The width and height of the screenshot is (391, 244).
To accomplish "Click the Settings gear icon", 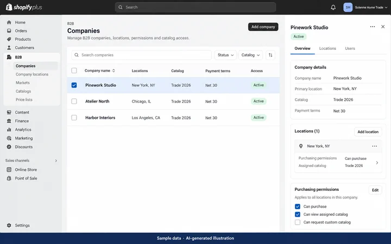I will pos(9,226).
